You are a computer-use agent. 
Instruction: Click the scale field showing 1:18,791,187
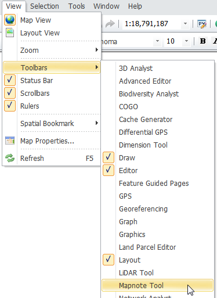click(152, 24)
